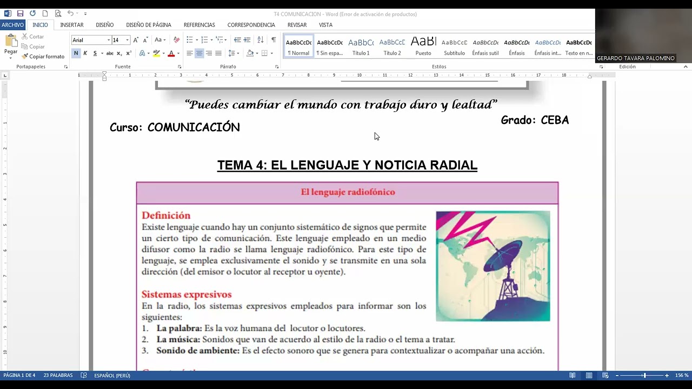Open line spacing dropdown
This screenshot has width=692, height=389.
click(x=234, y=53)
